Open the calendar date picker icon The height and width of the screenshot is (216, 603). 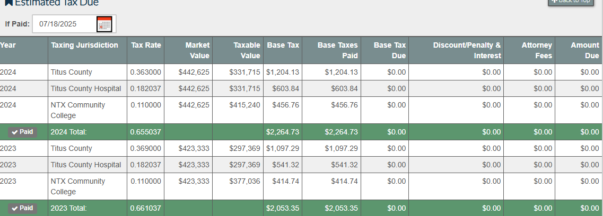click(x=104, y=24)
